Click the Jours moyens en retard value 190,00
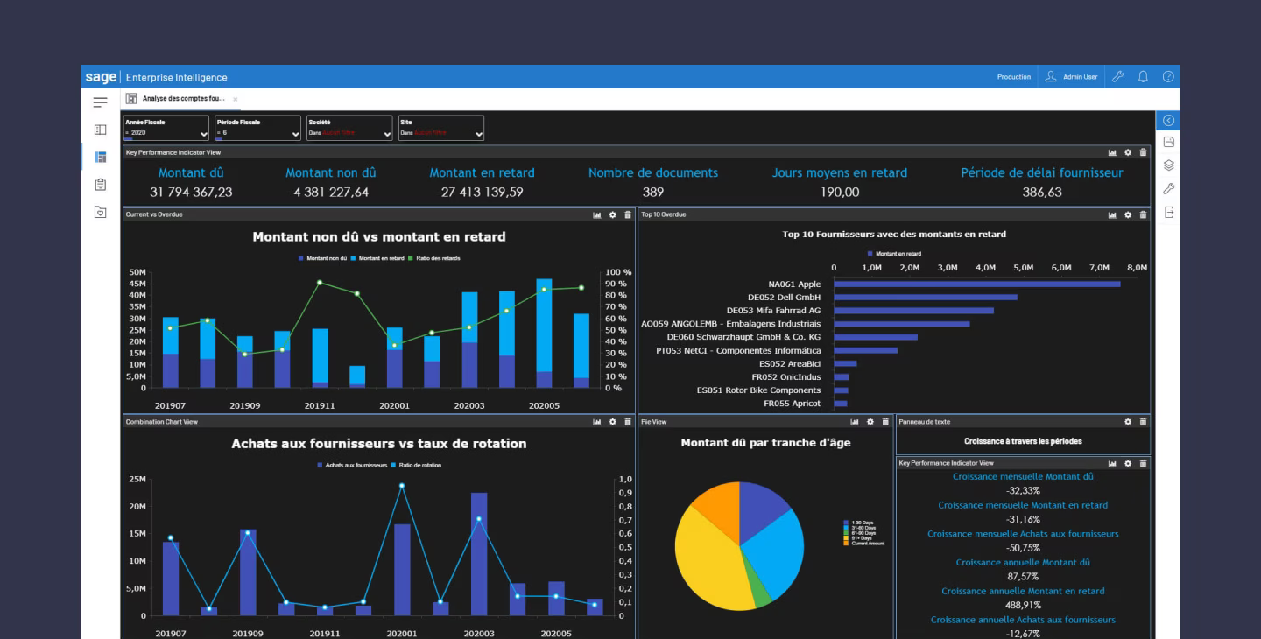 (840, 192)
